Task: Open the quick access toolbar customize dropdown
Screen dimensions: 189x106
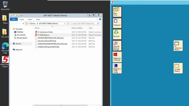Action: point(22,15)
